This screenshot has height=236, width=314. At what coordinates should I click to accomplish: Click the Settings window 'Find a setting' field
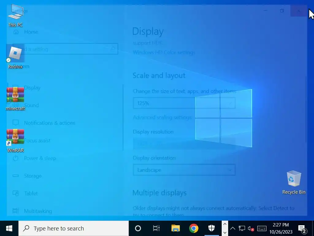tap(65, 49)
